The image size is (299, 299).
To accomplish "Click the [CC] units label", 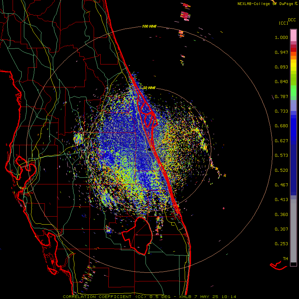I will pos(283,23).
